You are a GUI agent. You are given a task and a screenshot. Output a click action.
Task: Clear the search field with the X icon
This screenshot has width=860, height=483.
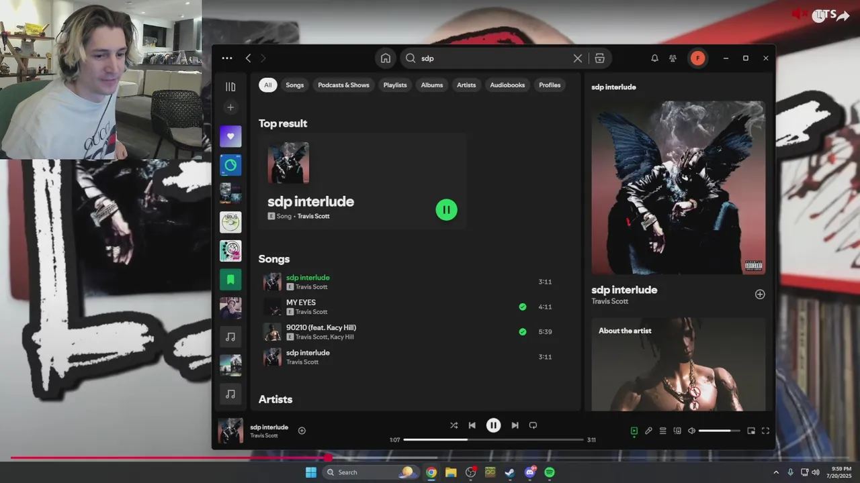click(x=578, y=58)
